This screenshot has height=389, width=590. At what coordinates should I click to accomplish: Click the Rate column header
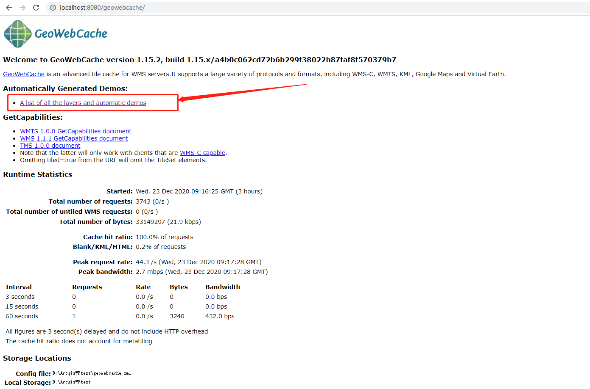coord(143,287)
